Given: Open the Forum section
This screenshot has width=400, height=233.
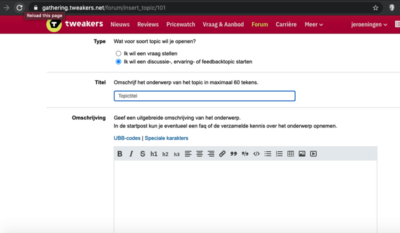Looking at the screenshot, I should pos(259,24).
